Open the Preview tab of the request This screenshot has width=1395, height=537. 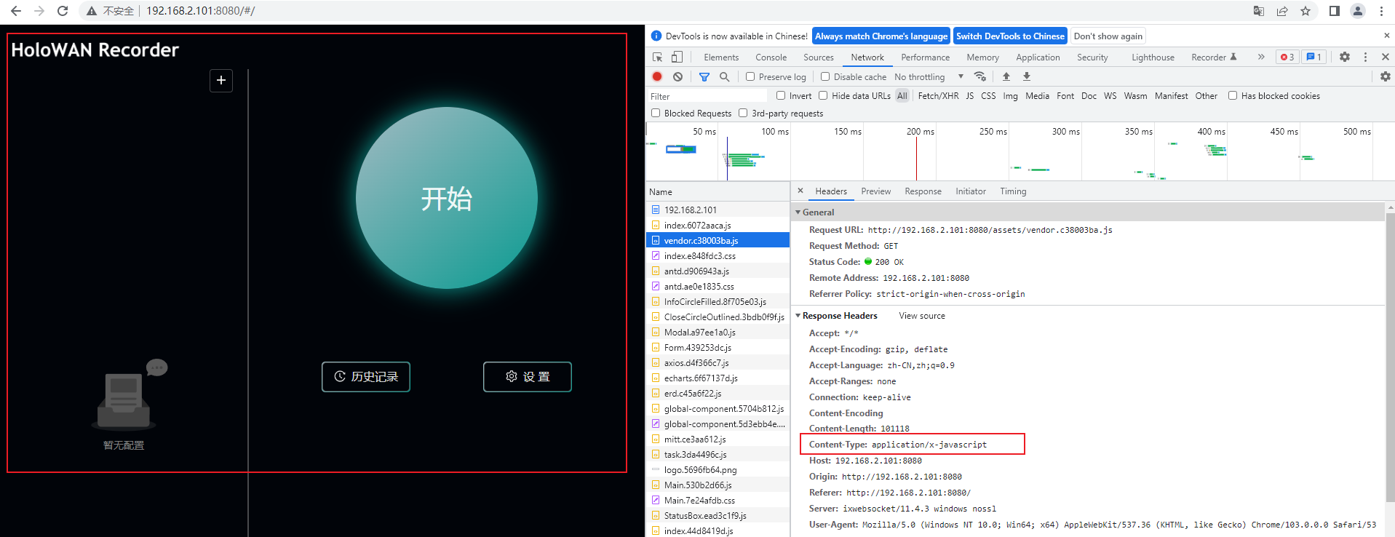(x=875, y=191)
